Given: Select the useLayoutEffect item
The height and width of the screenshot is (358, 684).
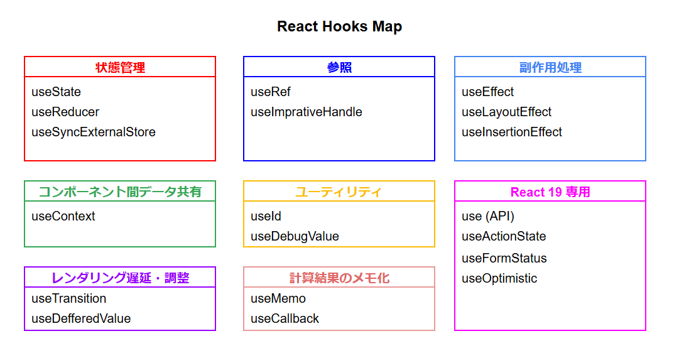Looking at the screenshot, I should pyautogui.click(x=506, y=112).
